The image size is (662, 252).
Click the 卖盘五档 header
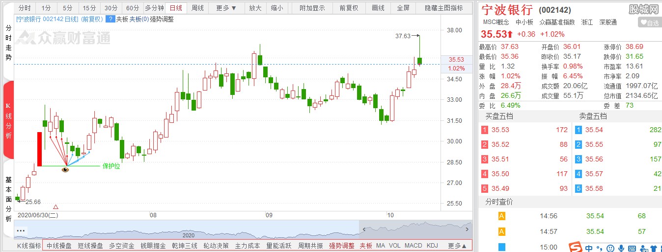[x=593, y=116]
